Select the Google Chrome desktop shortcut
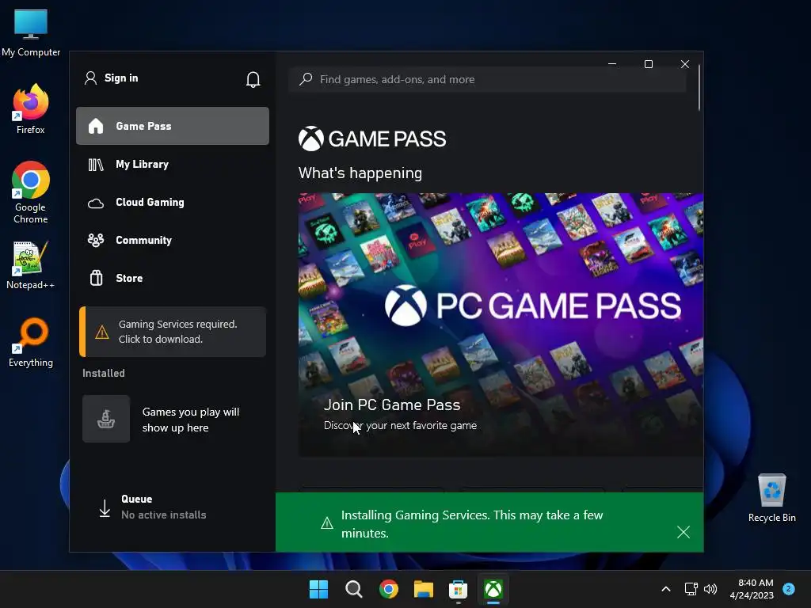Screen dimensions: 811x608 coord(31,192)
